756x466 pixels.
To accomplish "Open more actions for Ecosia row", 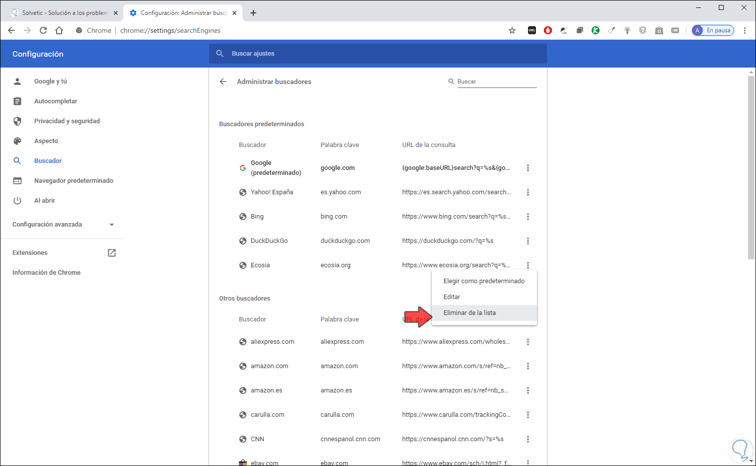I will click(x=528, y=265).
